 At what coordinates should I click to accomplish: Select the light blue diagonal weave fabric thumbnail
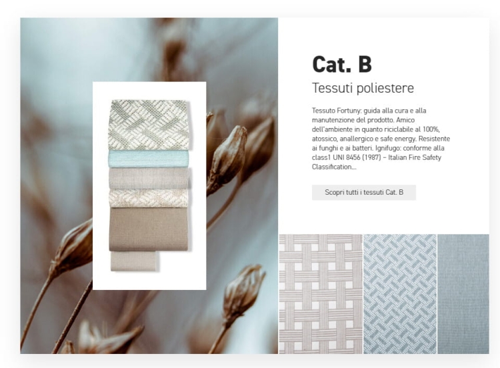tap(400, 294)
